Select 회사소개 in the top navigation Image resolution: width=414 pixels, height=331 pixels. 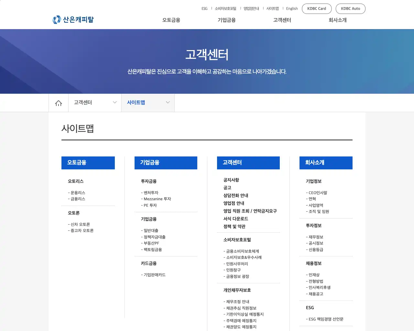(x=337, y=20)
